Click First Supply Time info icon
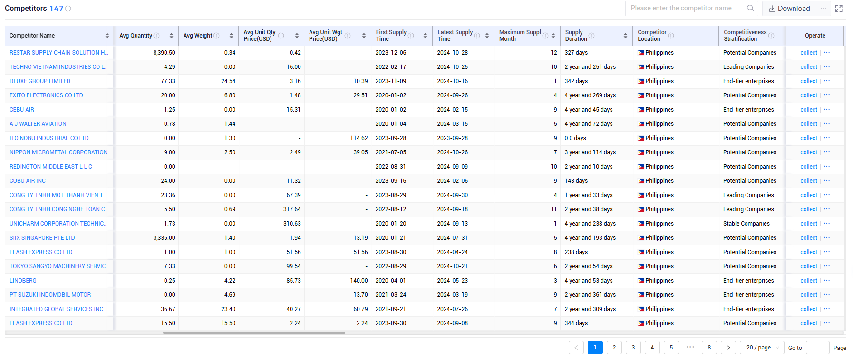The height and width of the screenshot is (358, 853). coord(411,36)
